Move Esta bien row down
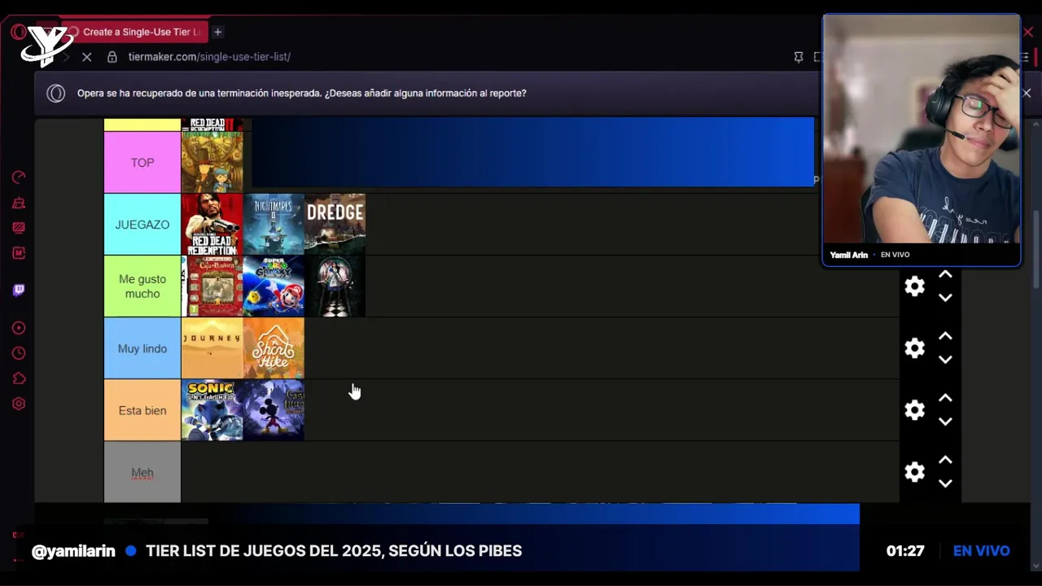Image resolution: width=1042 pixels, height=586 pixels. [x=945, y=422]
